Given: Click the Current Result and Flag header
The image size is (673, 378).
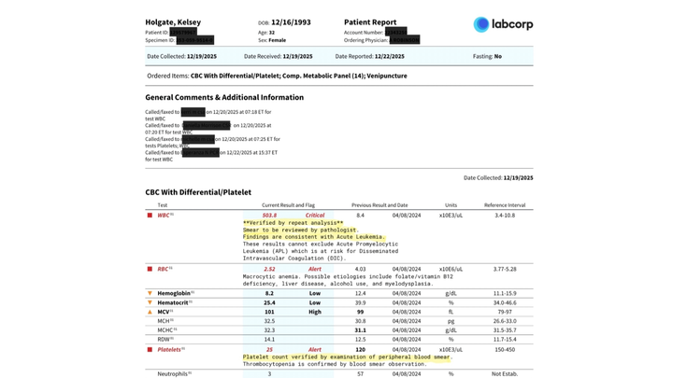Looking at the screenshot, I should point(288,205).
